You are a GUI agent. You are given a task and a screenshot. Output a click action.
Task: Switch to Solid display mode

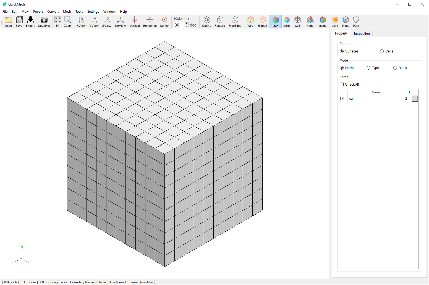(x=287, y=22)
